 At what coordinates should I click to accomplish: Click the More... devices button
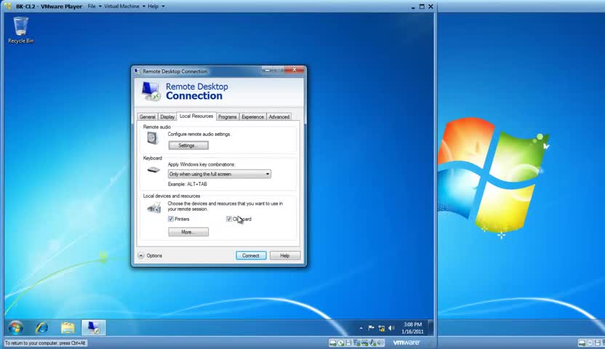188,232
